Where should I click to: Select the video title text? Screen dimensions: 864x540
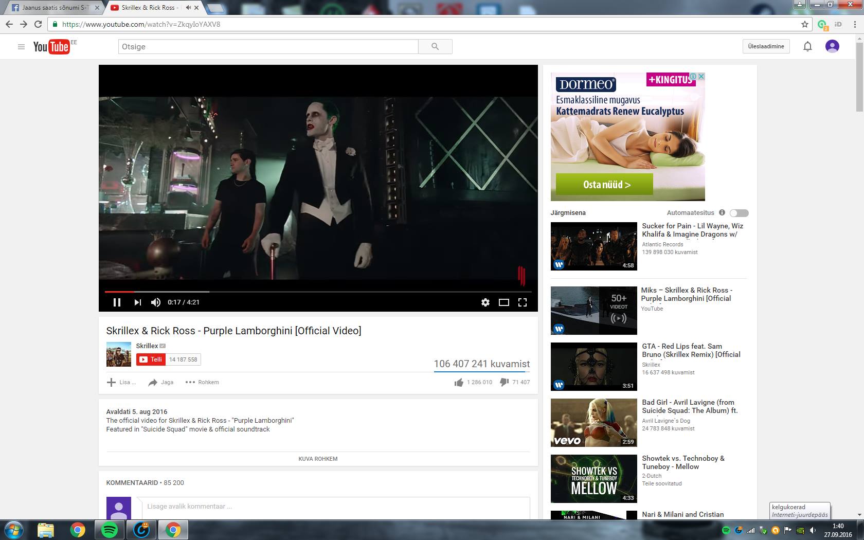tap(233, 331)
